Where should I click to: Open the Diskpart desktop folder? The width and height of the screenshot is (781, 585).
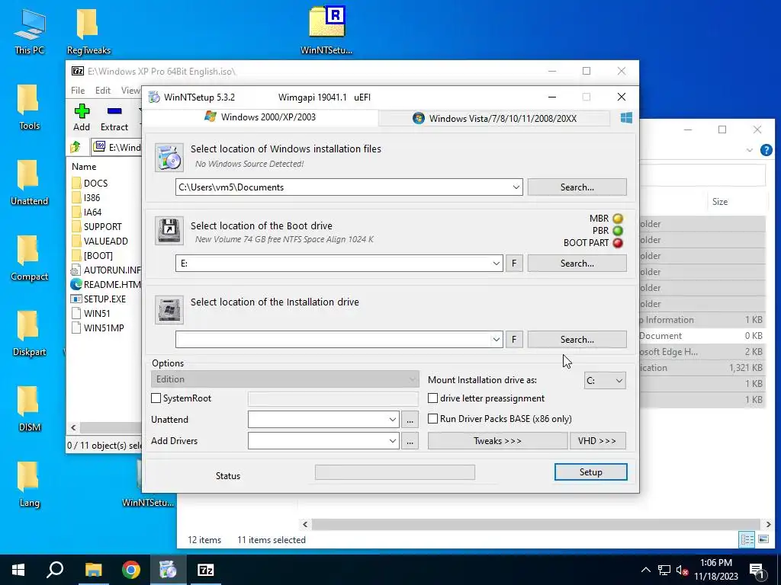[29, 334]
